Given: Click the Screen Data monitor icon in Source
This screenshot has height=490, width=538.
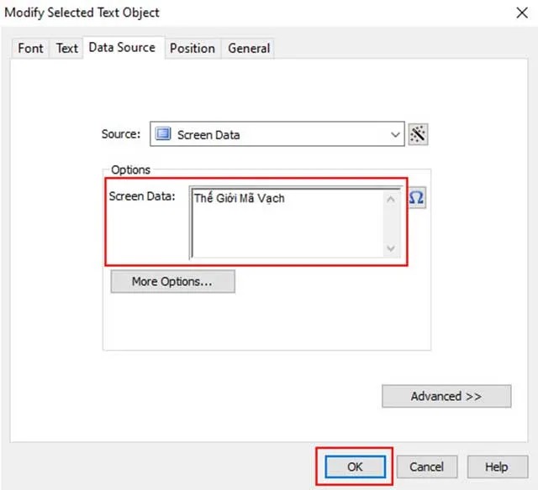Looking at the screenshot, I should point(163,134).
